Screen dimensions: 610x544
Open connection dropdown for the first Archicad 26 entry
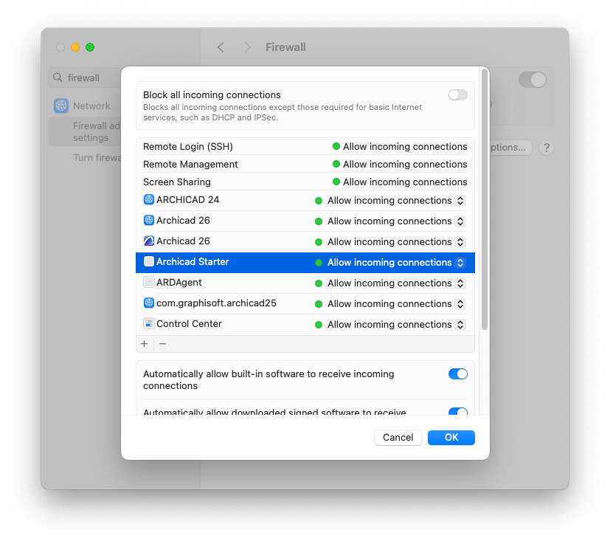pyautogui.click(x=460, y=221)
